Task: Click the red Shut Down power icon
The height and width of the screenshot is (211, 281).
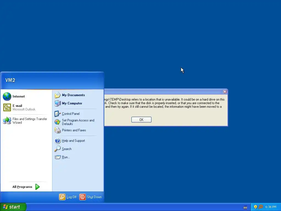Action: 82,197
